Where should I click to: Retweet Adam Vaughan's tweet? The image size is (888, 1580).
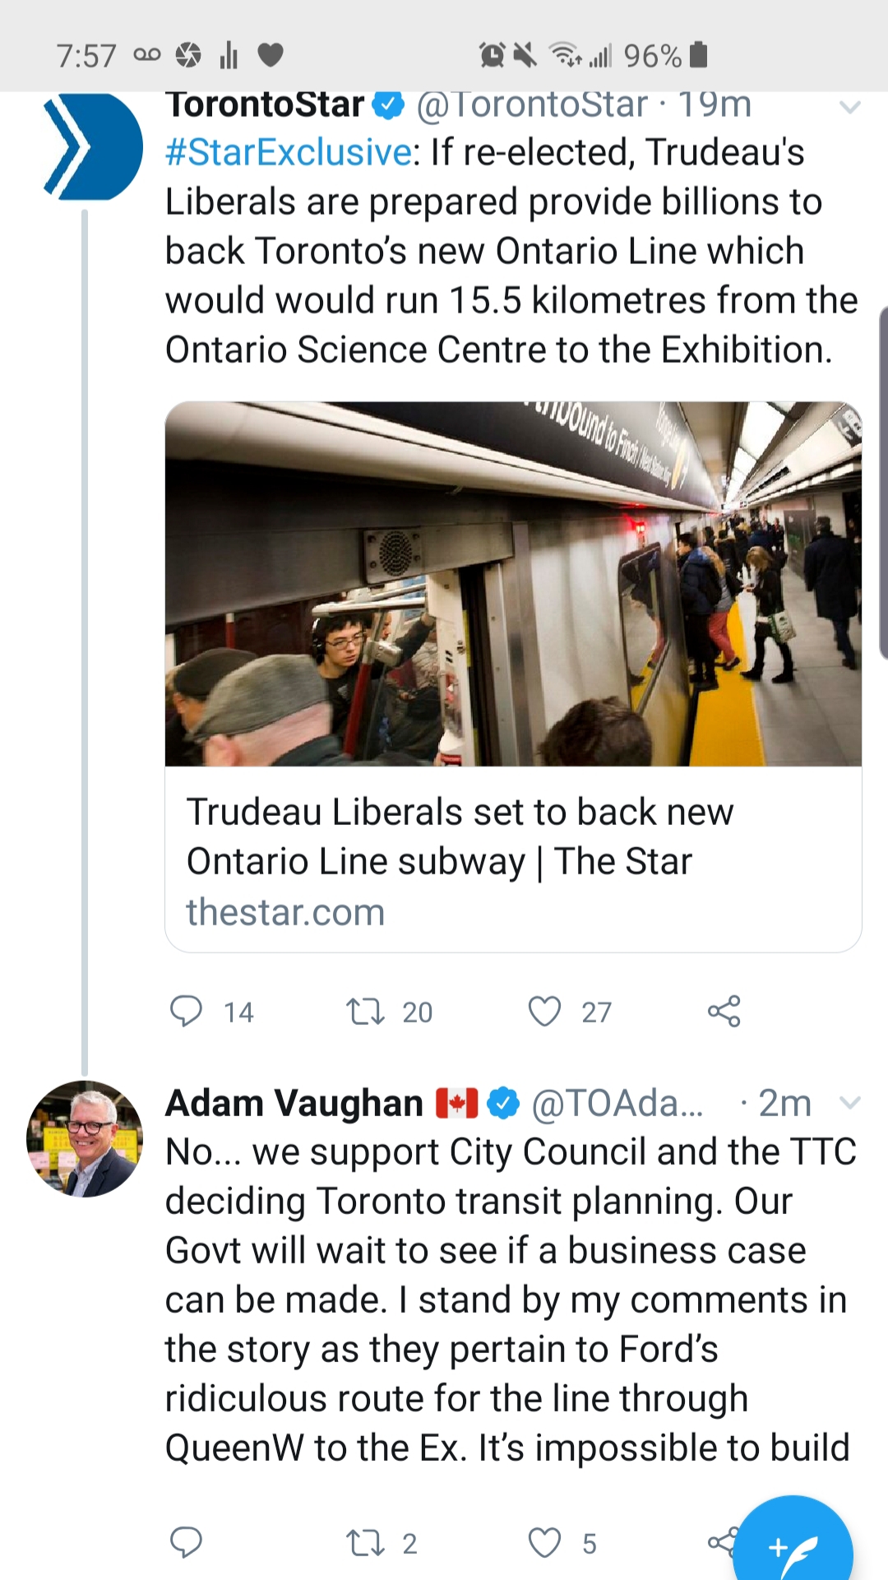point(365,1542)
